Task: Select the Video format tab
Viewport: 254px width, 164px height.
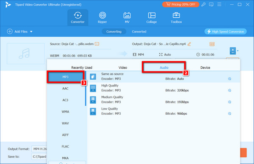Action: pyautogui.click(x=123, y=67)
